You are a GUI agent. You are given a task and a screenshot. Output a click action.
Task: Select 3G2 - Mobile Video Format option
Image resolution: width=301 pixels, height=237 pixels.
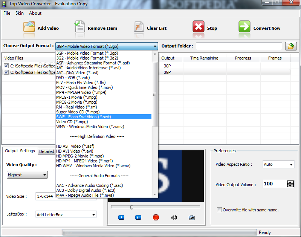pos(104,58)
